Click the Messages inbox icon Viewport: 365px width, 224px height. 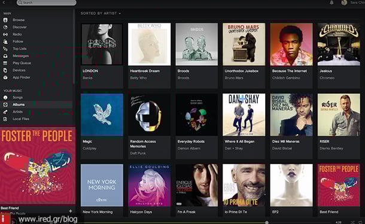coord(5,56)
